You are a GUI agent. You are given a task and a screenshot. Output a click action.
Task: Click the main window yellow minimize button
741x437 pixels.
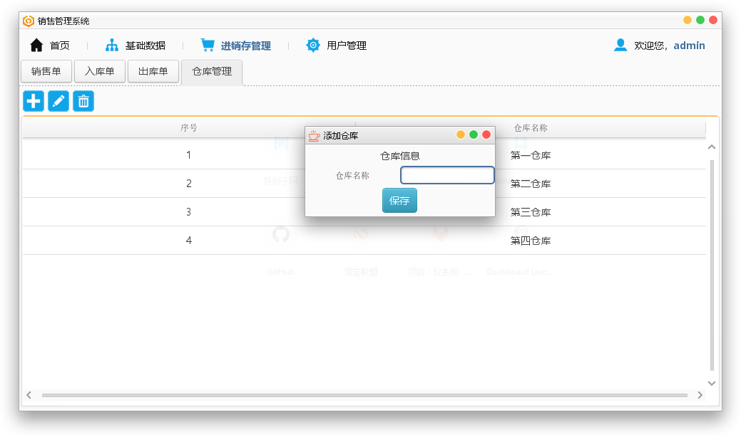[x=688, y=20]
